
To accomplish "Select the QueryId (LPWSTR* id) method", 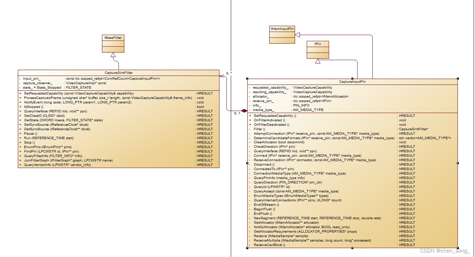I will coord(352,187).
